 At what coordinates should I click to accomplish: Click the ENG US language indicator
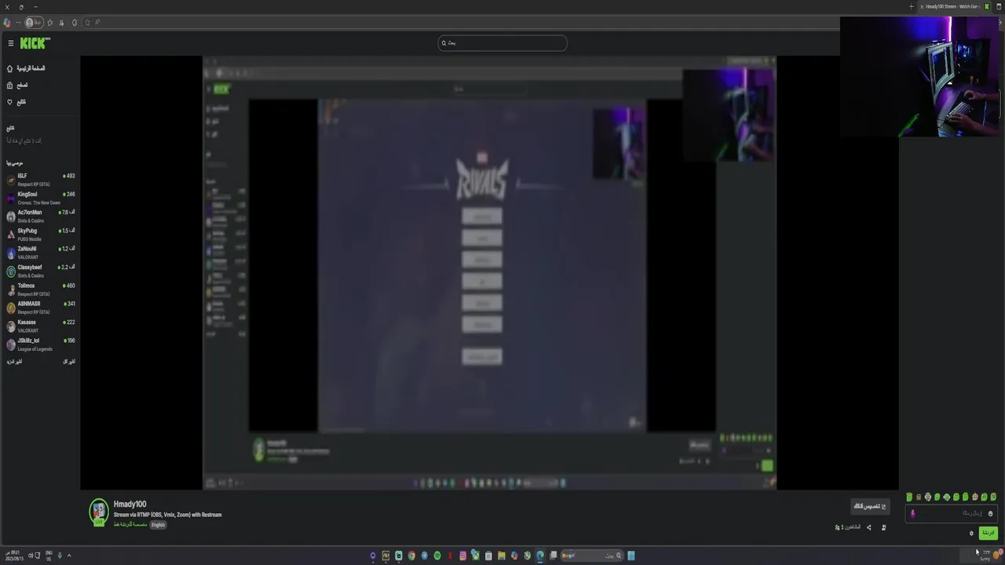click(49, 556)
